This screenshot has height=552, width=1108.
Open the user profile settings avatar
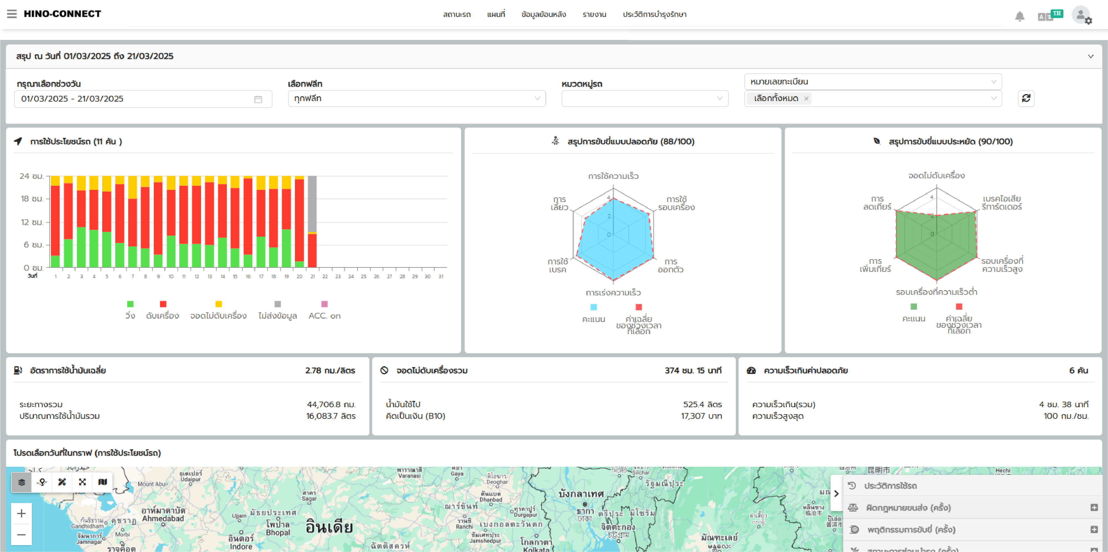[1081, 16]
